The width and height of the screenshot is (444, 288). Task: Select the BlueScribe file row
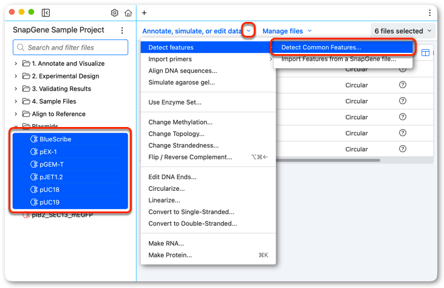point(70,139)
